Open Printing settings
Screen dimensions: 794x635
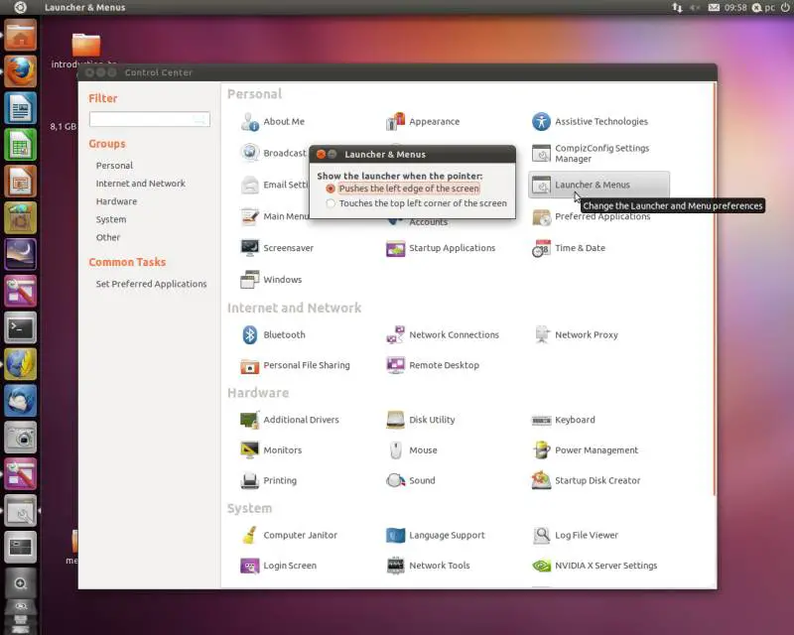[268, 480]
